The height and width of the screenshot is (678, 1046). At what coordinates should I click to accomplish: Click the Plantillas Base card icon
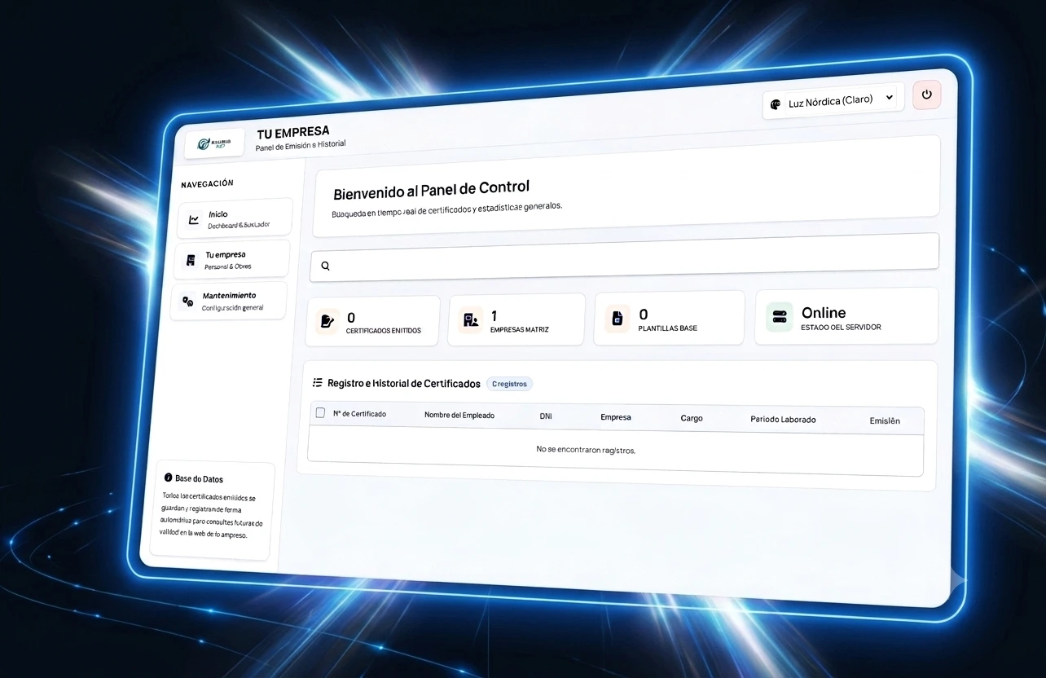617,319
